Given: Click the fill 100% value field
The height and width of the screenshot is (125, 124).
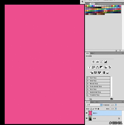Looking at the screenshot, I should click(113, 109).
